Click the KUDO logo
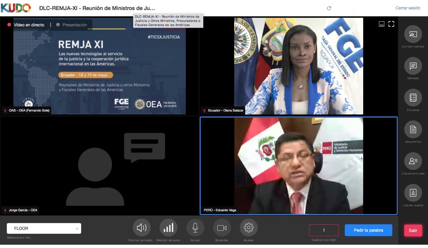This screenshot has height=248, width=428. (x=16, y=8)
